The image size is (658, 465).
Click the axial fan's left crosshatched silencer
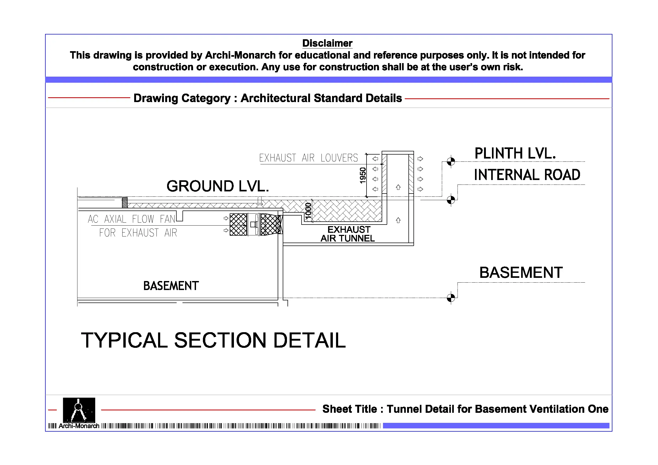click(x=238, y=225)
